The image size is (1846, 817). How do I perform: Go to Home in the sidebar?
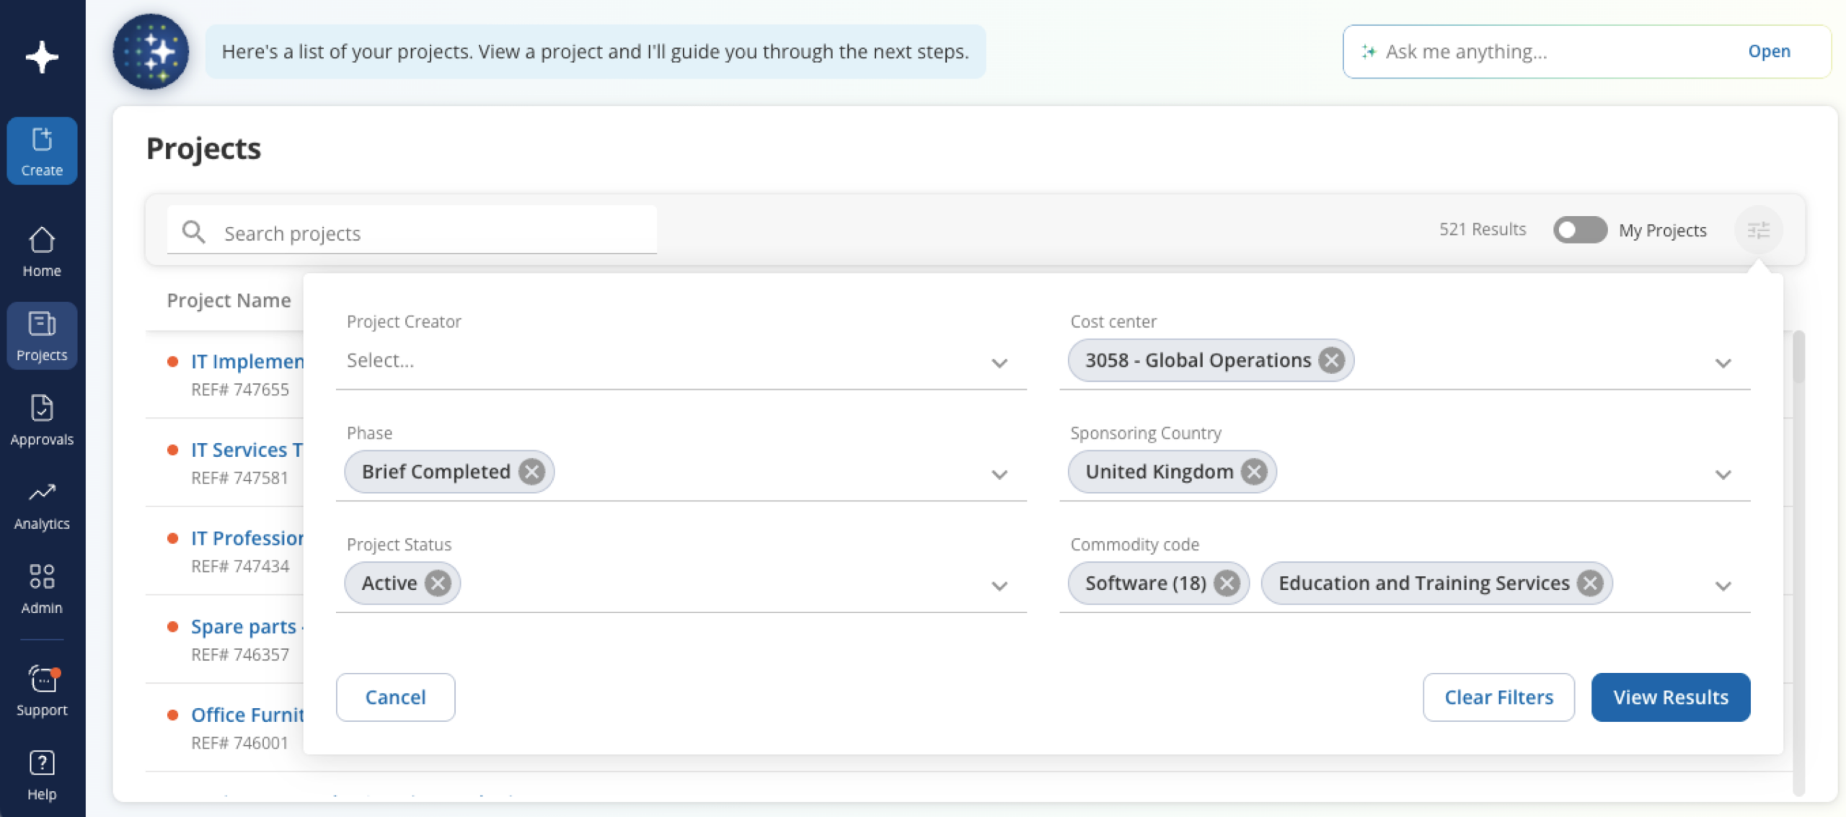(x=42, y=252)
